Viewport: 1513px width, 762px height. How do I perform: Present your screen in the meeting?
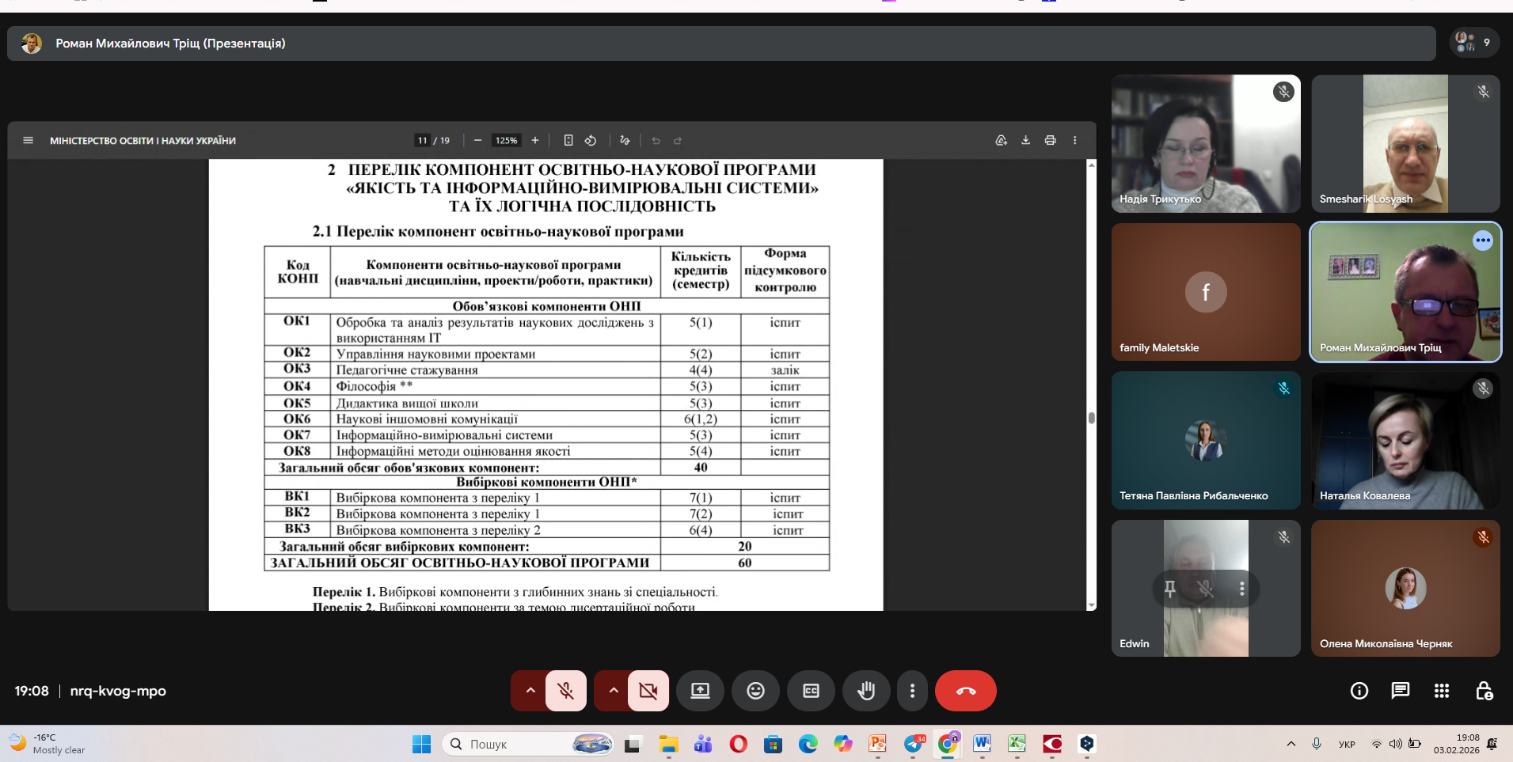click(x=700, y=691)
